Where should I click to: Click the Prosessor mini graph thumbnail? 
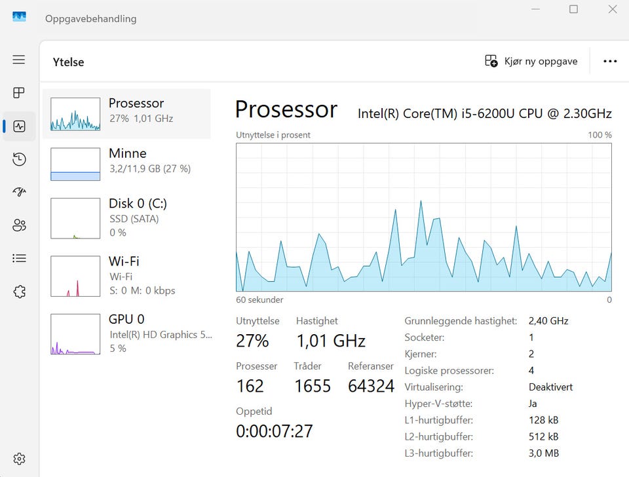click(x=75, y=114)
